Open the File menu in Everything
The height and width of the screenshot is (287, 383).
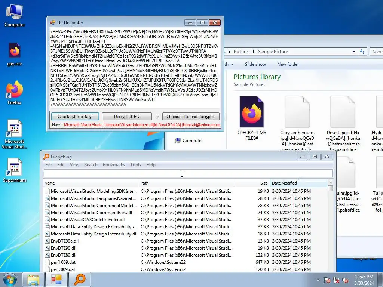click(49, 165)
